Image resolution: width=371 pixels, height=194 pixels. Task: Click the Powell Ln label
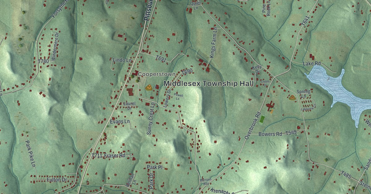tap(178, 97)
